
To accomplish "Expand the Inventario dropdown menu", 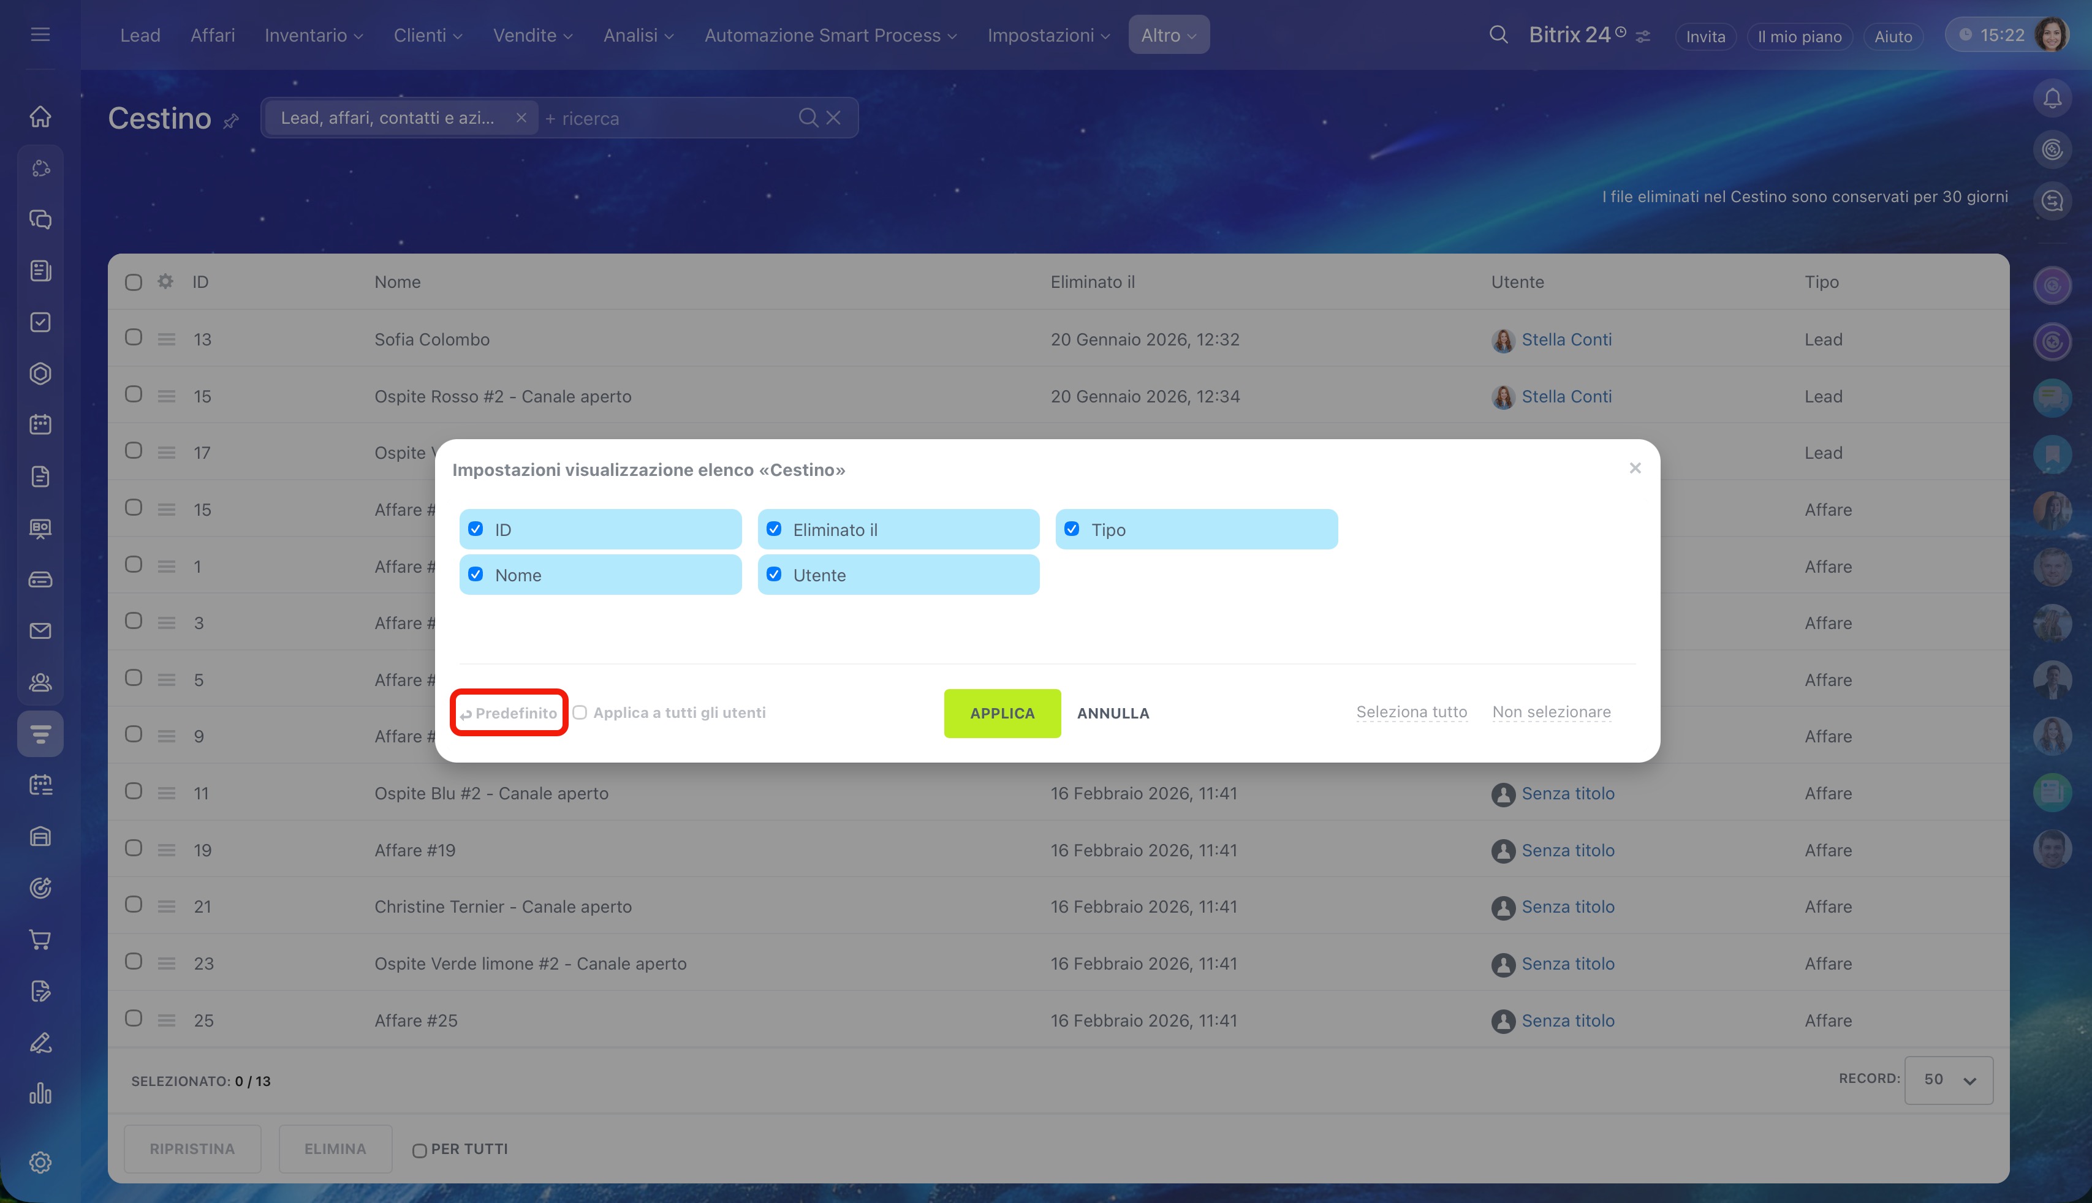I will pyautogui.click(x=313, y=36).
